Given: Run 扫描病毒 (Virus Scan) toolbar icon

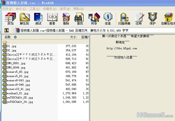Looking at the screenshot, I should click(x=124, y=19).
